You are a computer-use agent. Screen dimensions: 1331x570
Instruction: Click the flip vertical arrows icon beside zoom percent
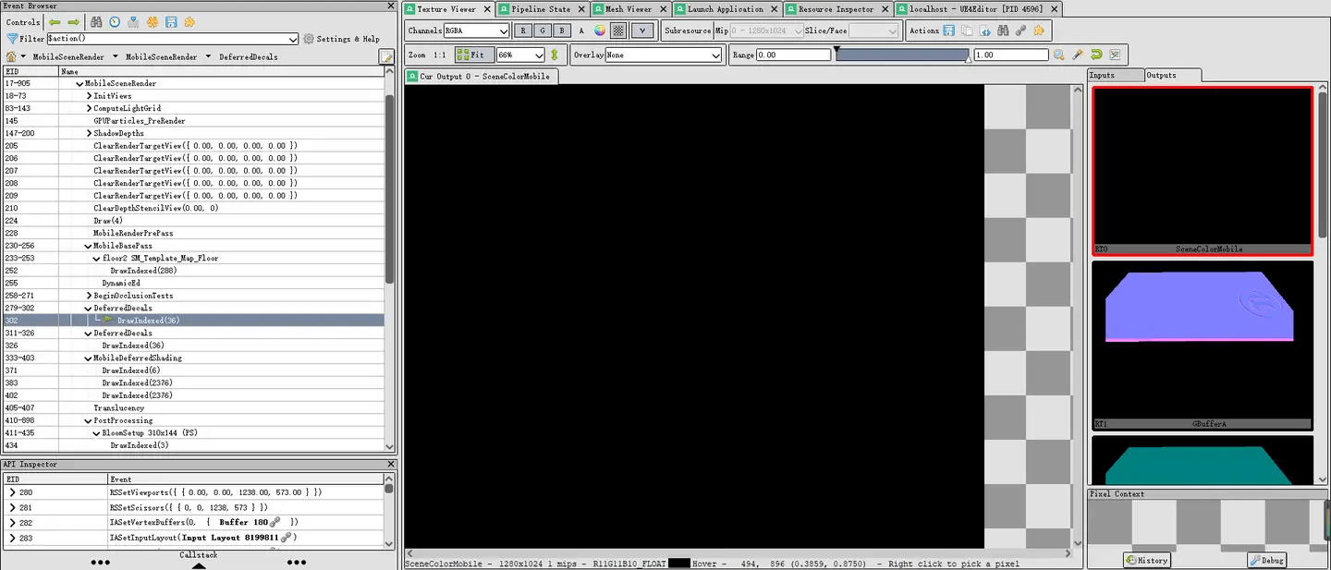click(555, 55)
